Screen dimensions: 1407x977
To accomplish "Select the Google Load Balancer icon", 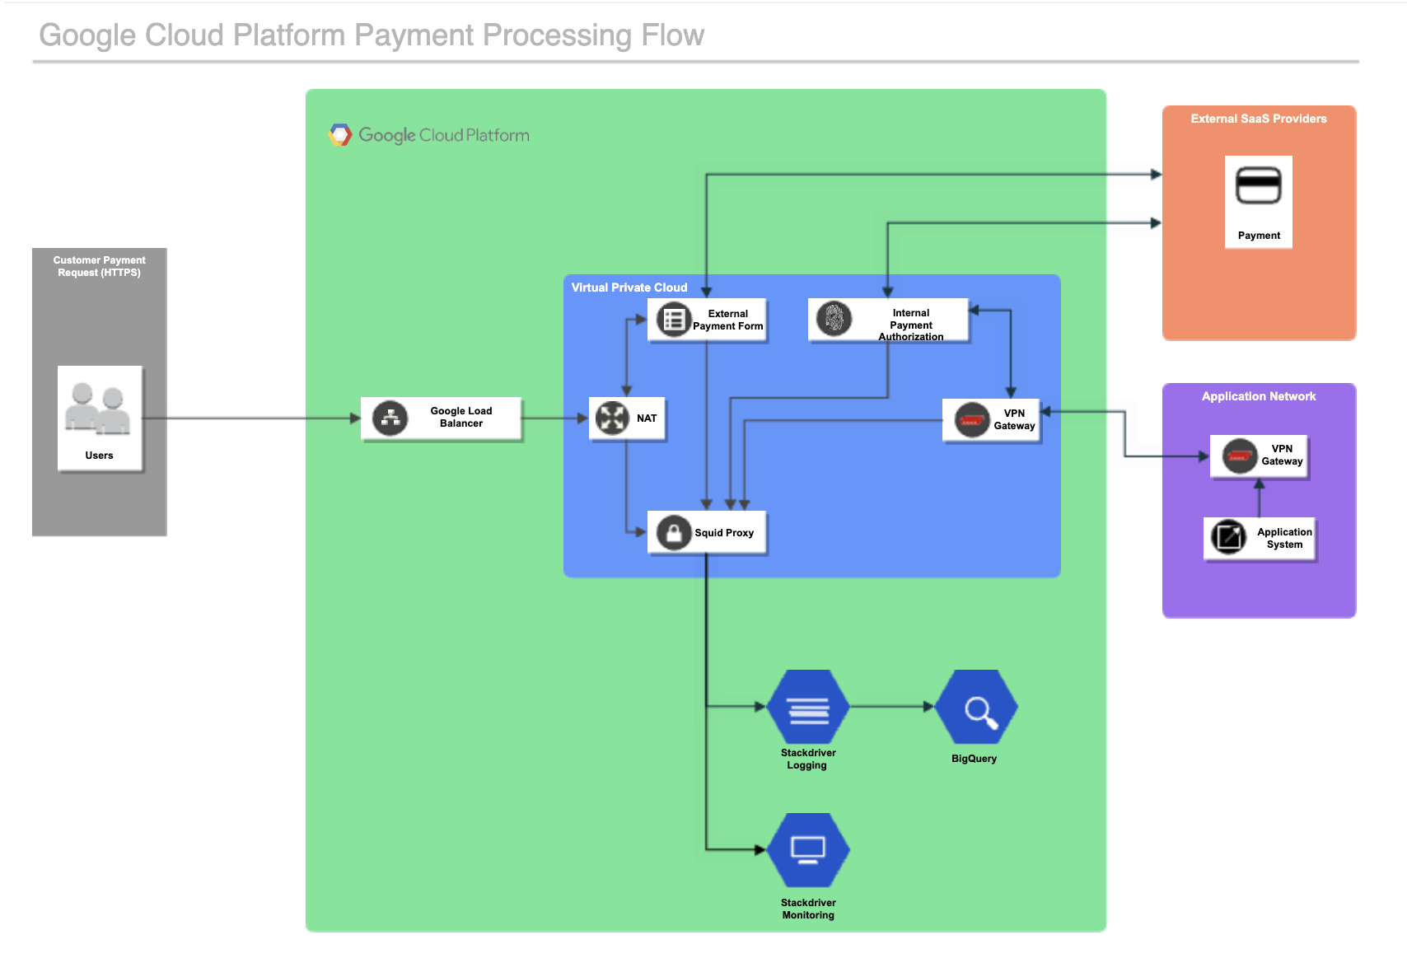I will pos(390,418).
